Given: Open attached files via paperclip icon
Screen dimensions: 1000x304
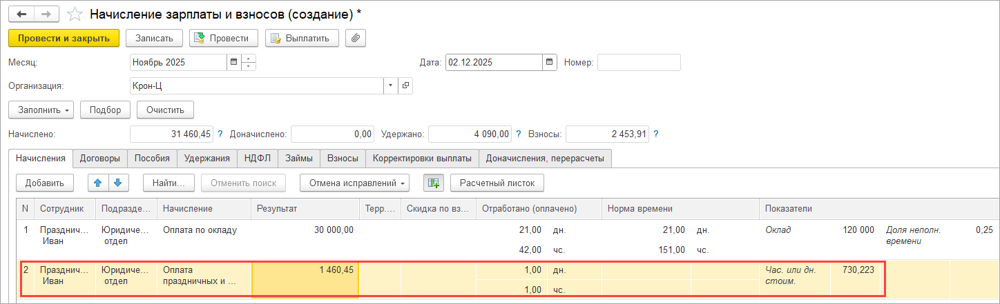Looking at the screenshot, I should (x=356, y=38).
